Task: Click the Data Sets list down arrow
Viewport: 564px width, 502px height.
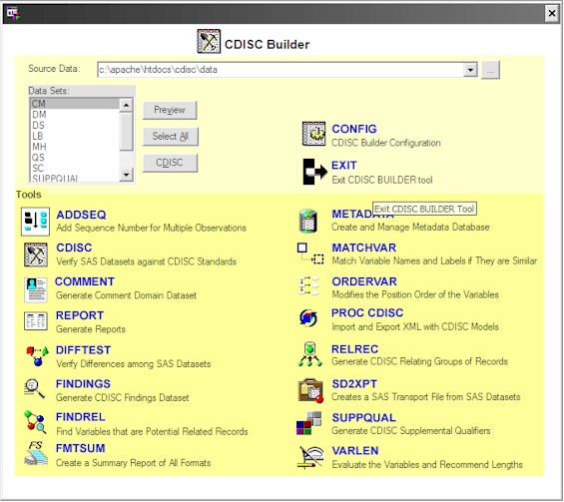Action: click(x=126, y=175)
